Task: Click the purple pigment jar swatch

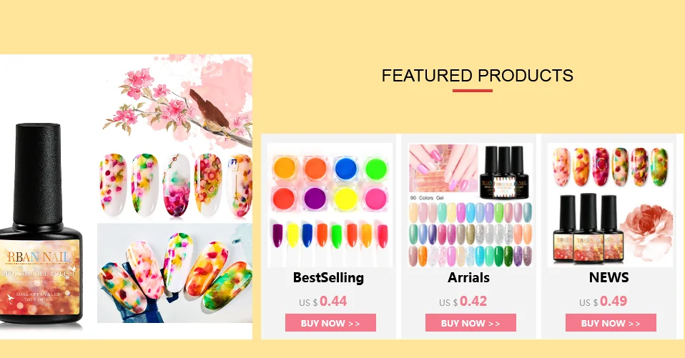Action: click(315, 199)
